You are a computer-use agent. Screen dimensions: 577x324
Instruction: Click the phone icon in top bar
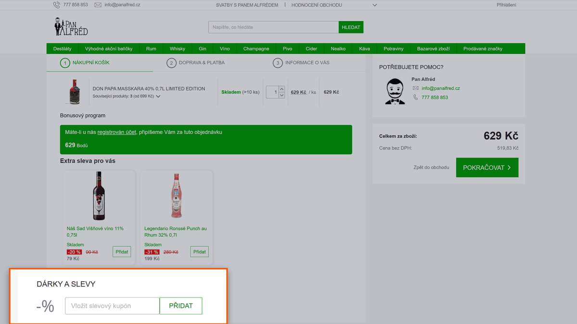point(56,5)
